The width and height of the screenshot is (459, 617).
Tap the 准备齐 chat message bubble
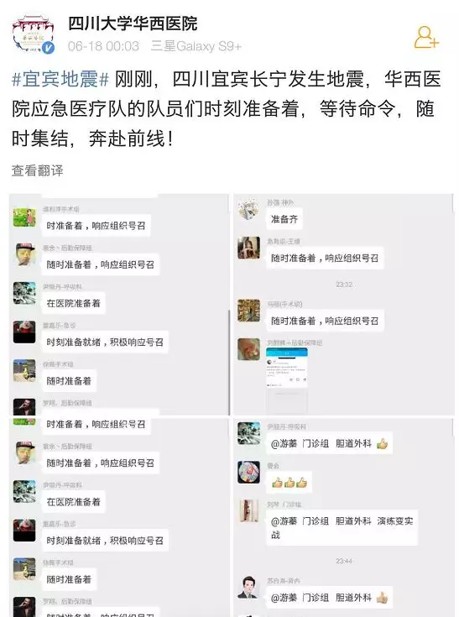pos(284,219)
